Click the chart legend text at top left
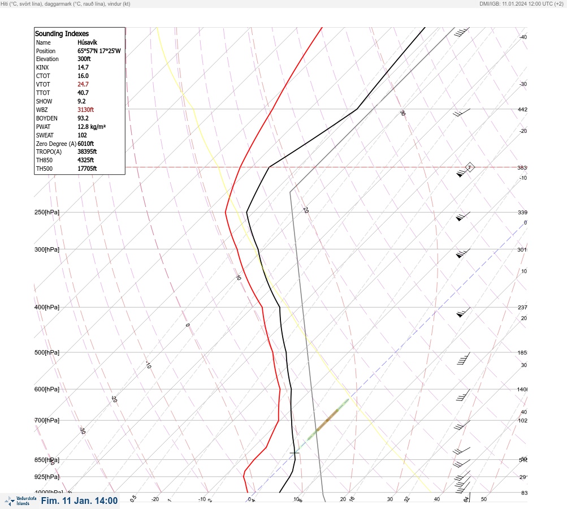The height and width of the screenshot is (509, 567). pyautogui.click(x=66, y=3)
